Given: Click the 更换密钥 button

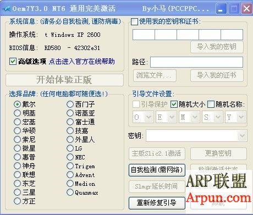Looking at the screenshot, I should [x=218, y=153].
